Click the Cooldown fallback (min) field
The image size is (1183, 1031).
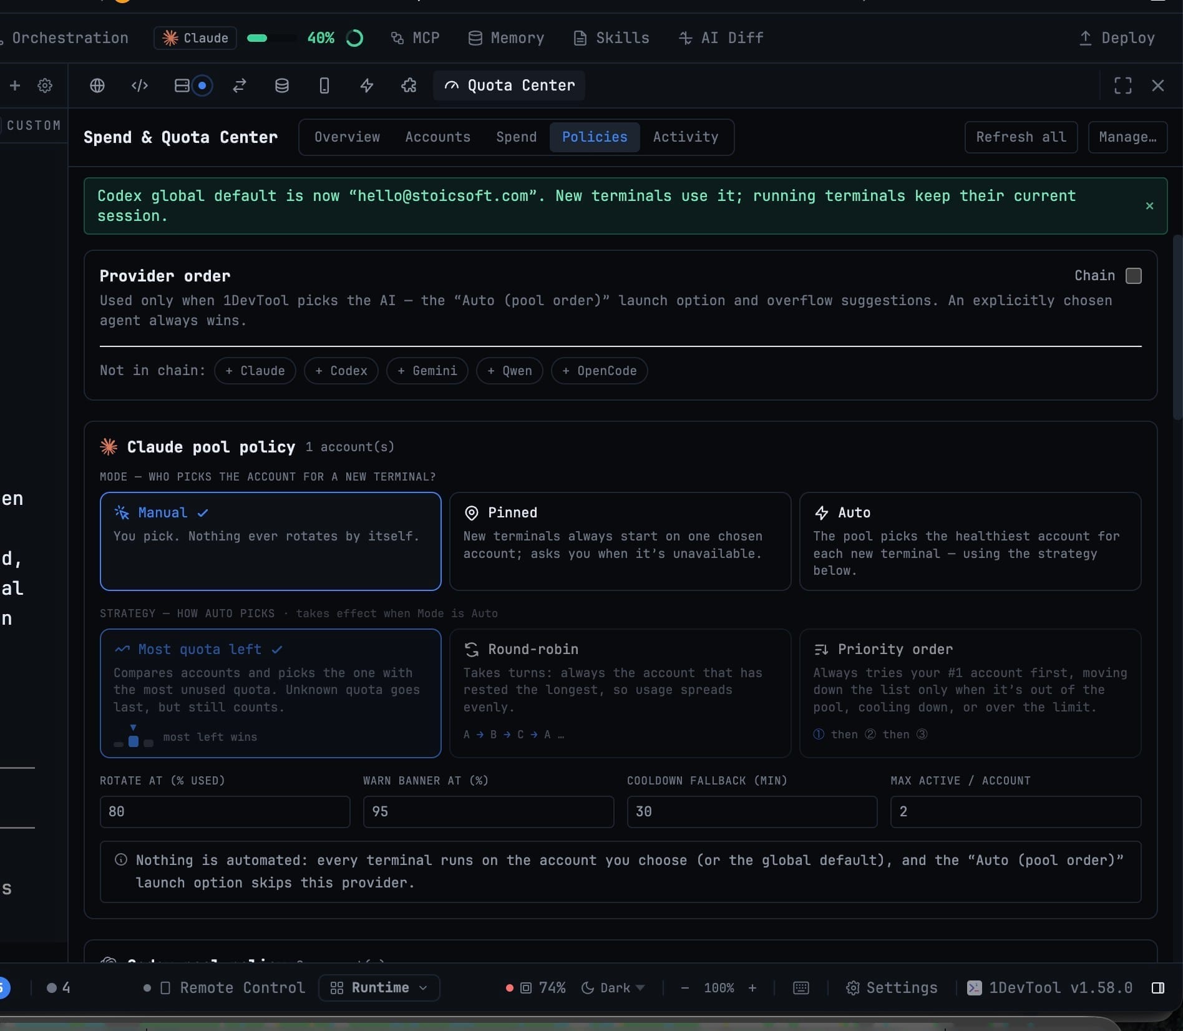coord(752,812)
